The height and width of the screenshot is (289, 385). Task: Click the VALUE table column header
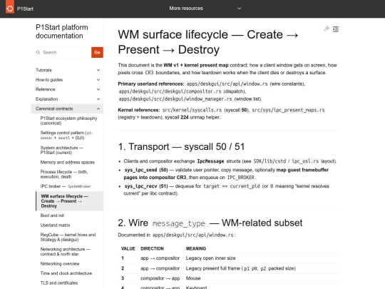click(x=128, y=249)
